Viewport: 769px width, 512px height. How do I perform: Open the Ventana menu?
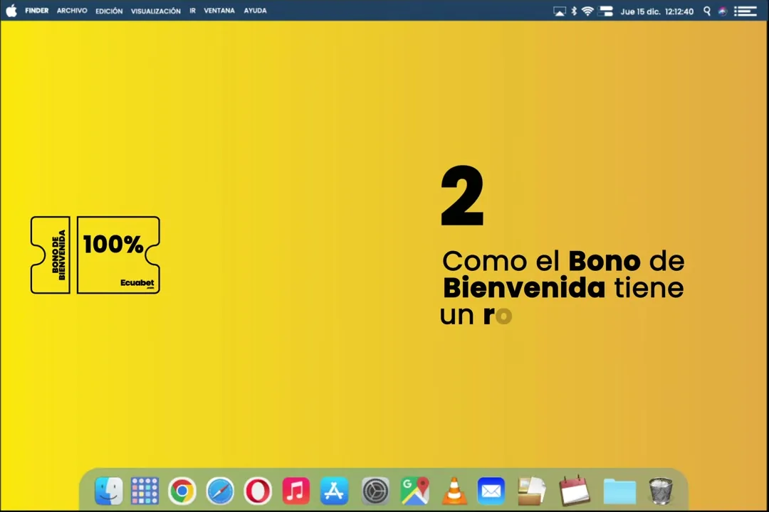[219, 10]
